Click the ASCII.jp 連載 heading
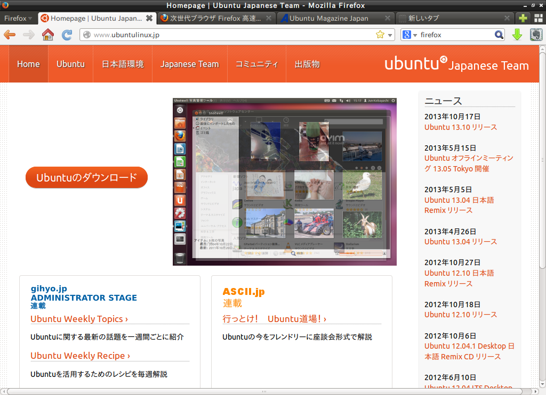The image size is (546, 395). (244, 297)
